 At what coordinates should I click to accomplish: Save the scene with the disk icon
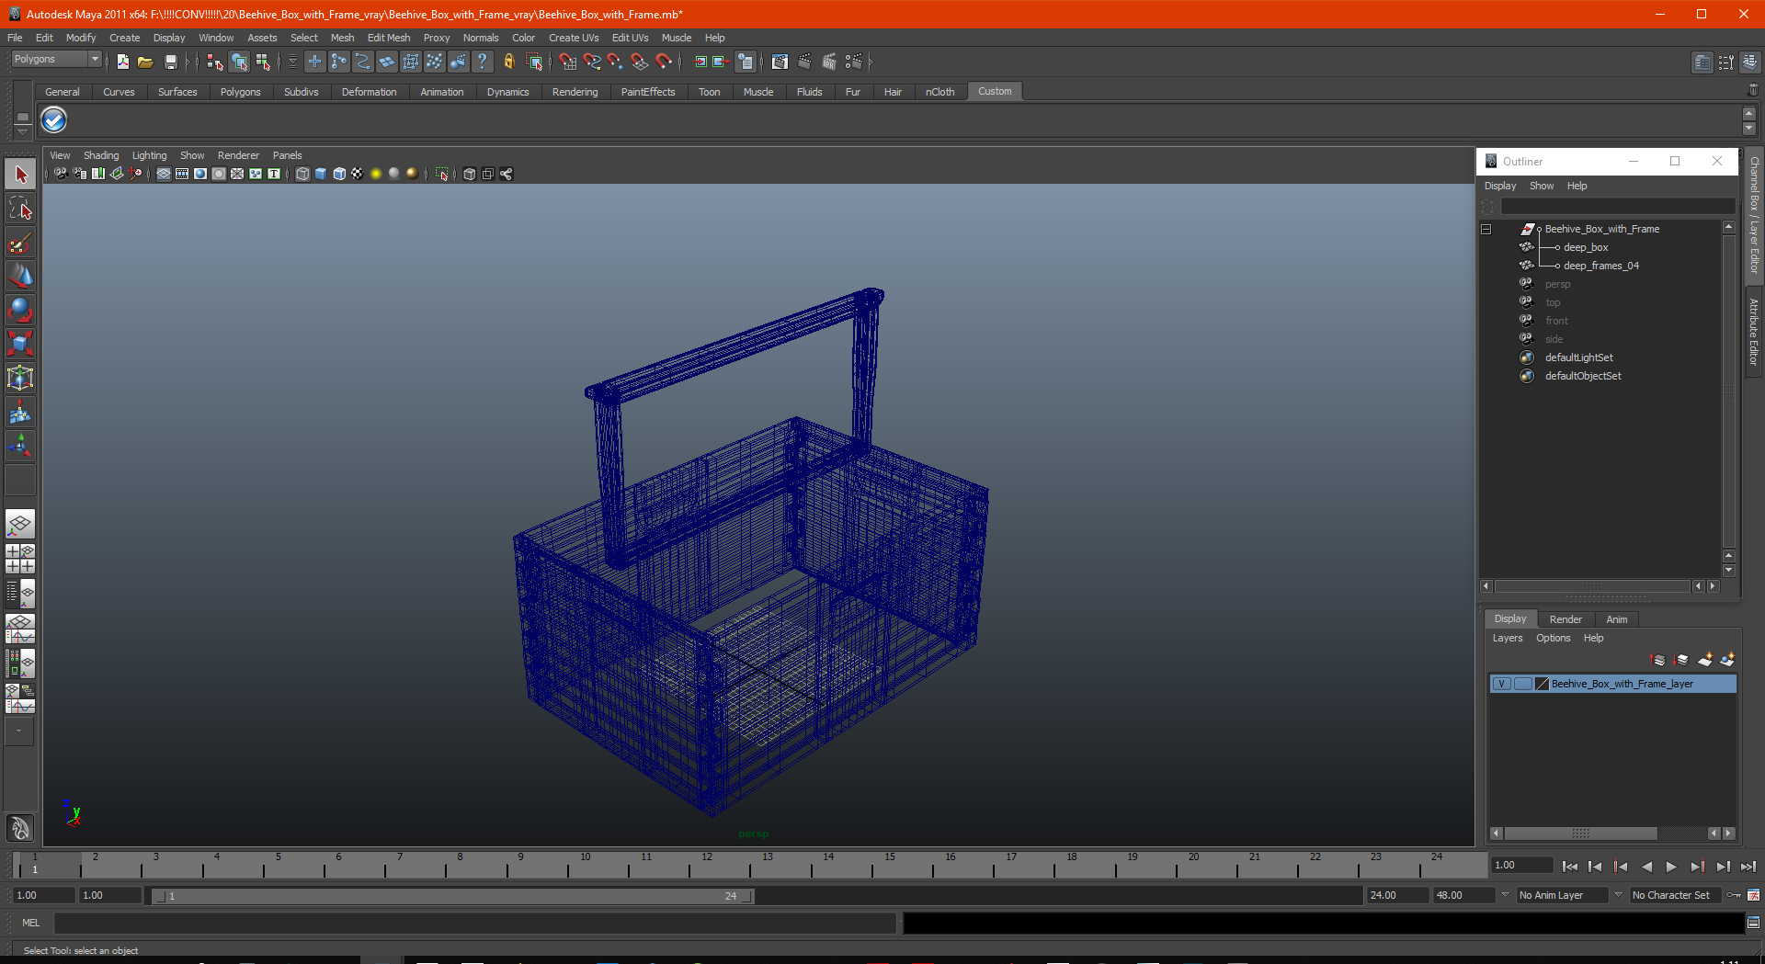170,62
